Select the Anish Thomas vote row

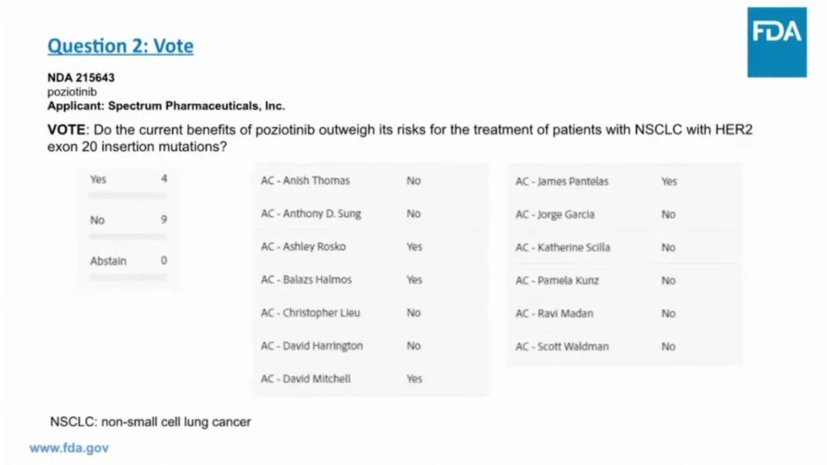click(x=371, y=181)
